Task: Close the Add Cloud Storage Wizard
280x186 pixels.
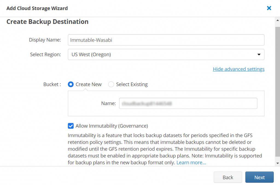Action: click(269, 8)
